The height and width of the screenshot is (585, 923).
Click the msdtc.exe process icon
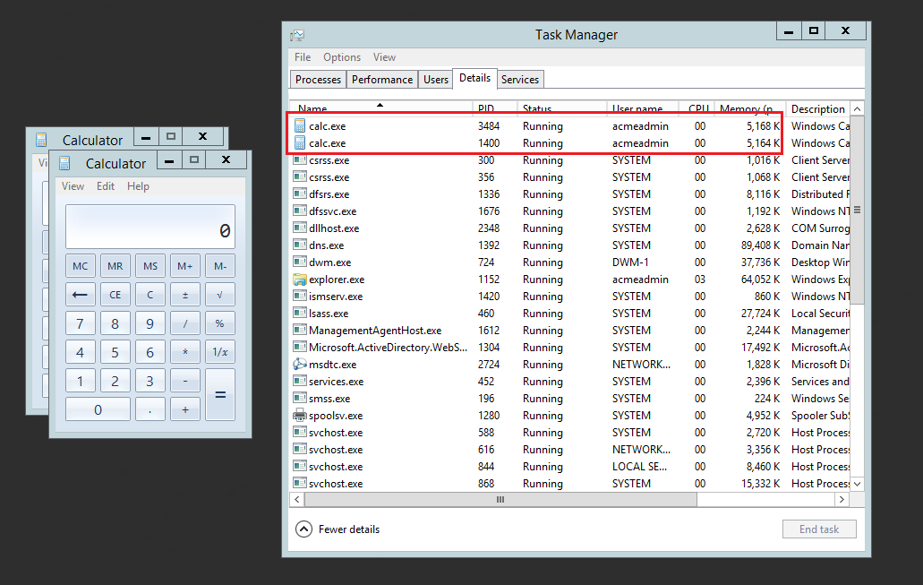[300, 365]
